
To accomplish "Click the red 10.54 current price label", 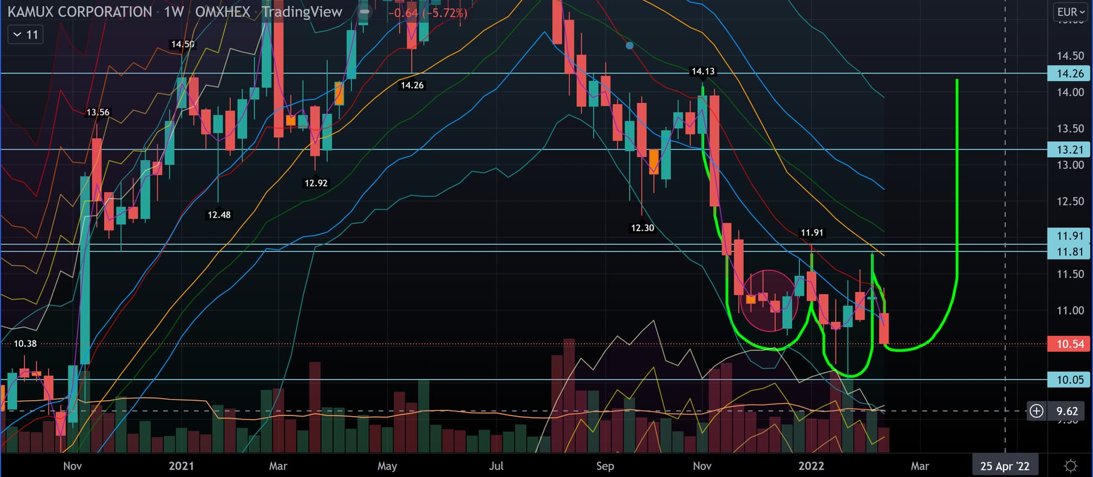I will coord(1070,344).
